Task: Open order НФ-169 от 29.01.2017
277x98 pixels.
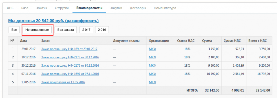Action: pyautogui.click(x=70, y=49)
